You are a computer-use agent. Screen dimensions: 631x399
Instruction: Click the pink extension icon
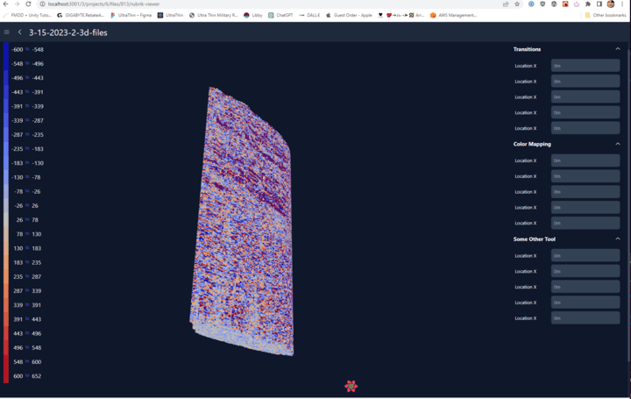[577, 4]
